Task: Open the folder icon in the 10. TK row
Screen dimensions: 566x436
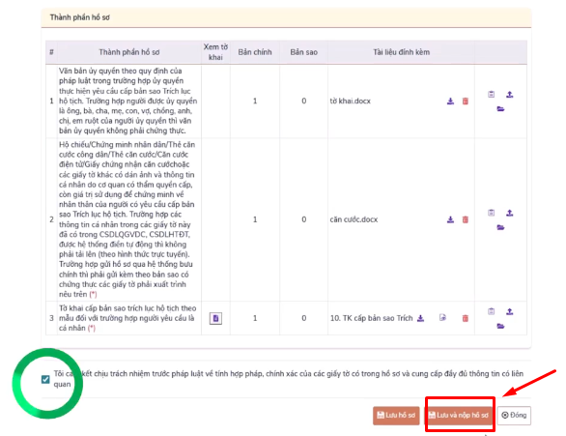Action: (500, 326)
